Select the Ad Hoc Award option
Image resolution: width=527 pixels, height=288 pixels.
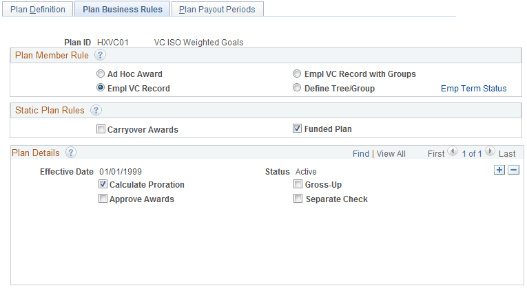tap(101, 74)
